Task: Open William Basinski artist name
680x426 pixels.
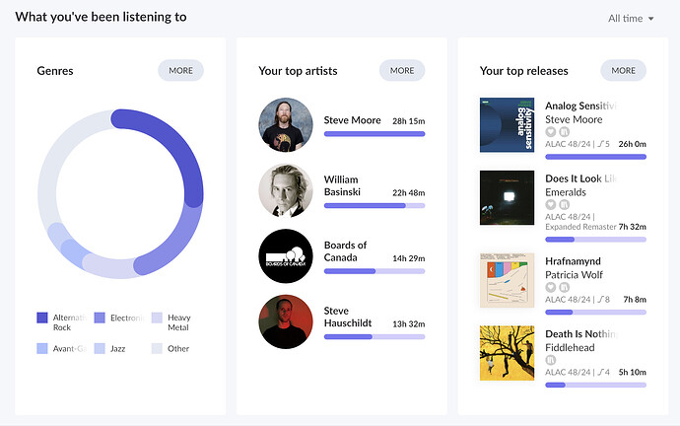Action: pos(342,185)
